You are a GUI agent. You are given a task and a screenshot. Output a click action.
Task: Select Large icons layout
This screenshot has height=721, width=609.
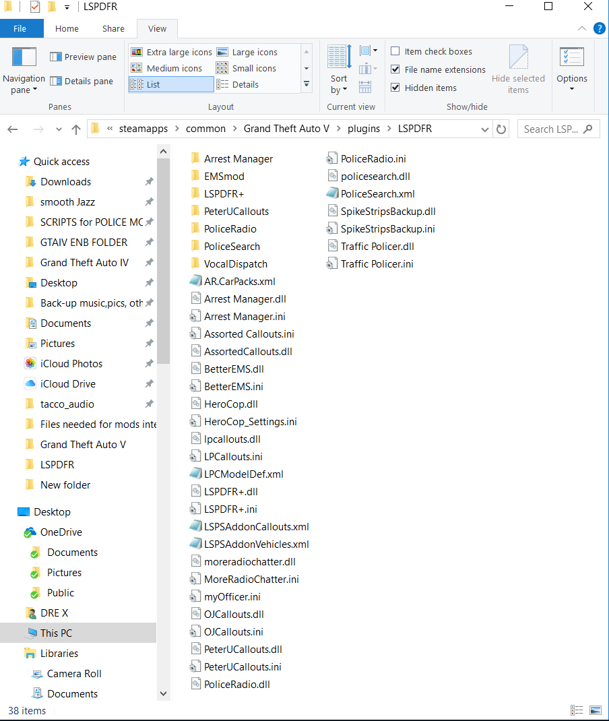click(x=247, y=53)
